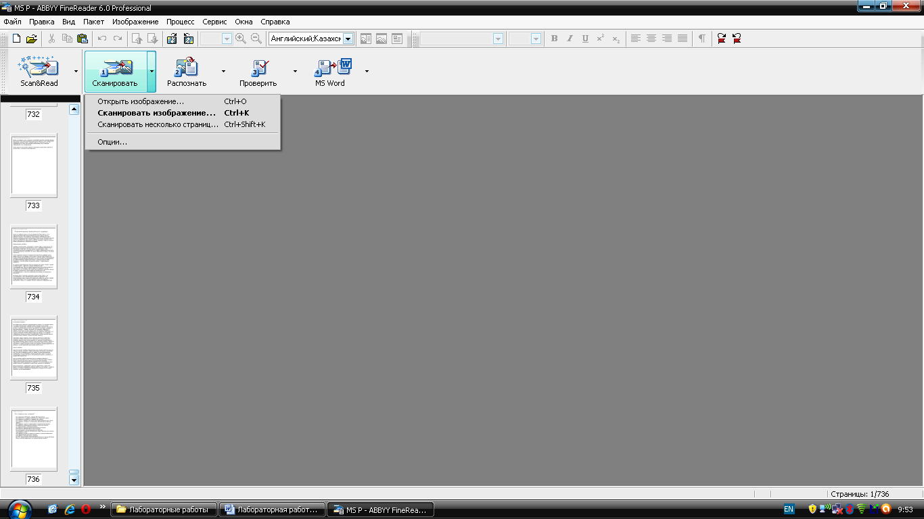
Task: Open the zoom percentage dropdown
Action: pos(227,39)
